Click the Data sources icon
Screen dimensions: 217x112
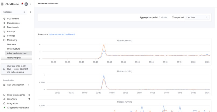4,23
